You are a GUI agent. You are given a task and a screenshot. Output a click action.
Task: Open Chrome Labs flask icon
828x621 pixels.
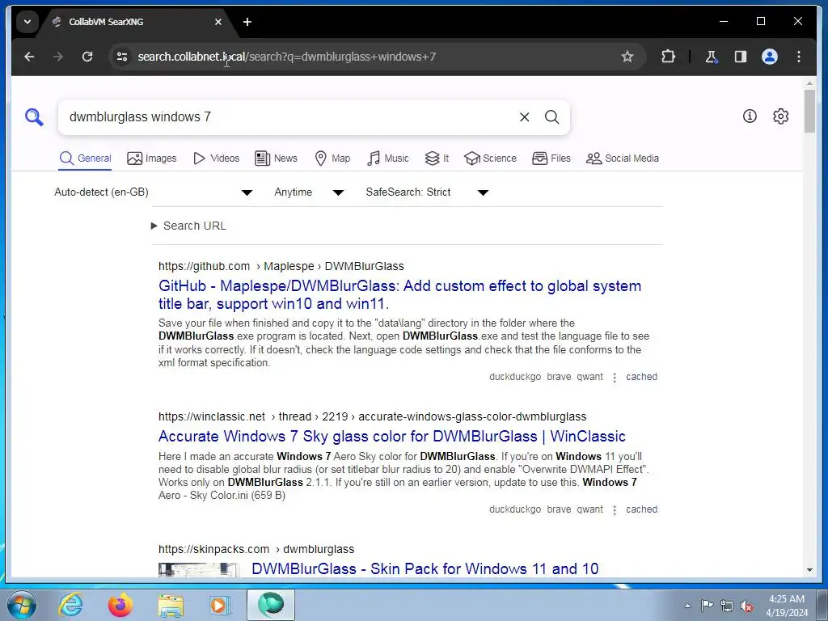[x=712, y=57]
